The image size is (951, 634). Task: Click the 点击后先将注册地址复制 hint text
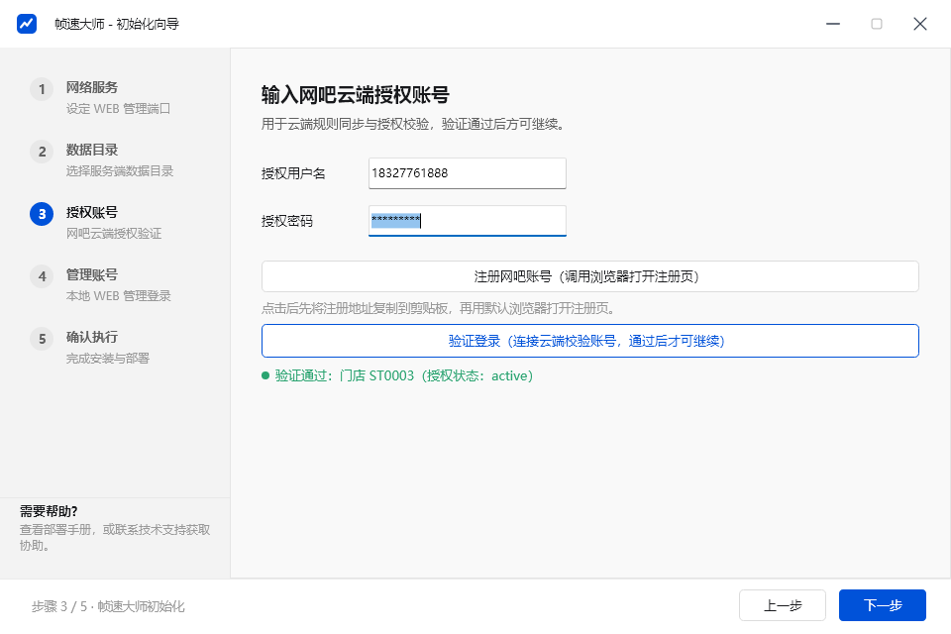tap(440, 308)
